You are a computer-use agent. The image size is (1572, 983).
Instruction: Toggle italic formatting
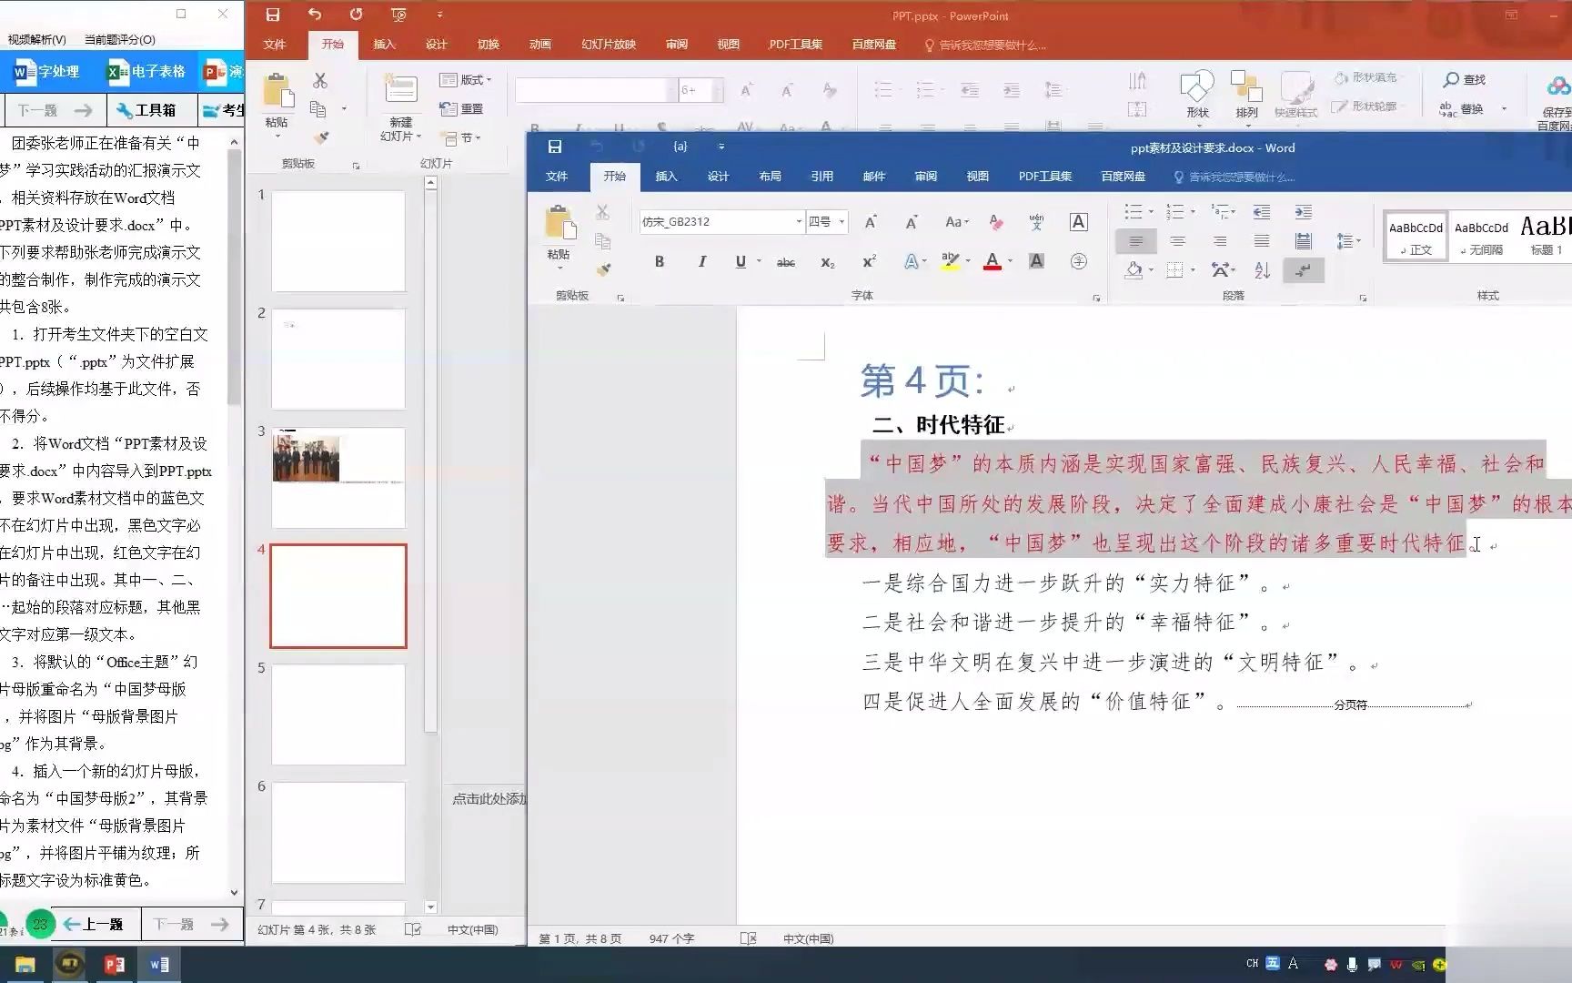coord(701,262)
